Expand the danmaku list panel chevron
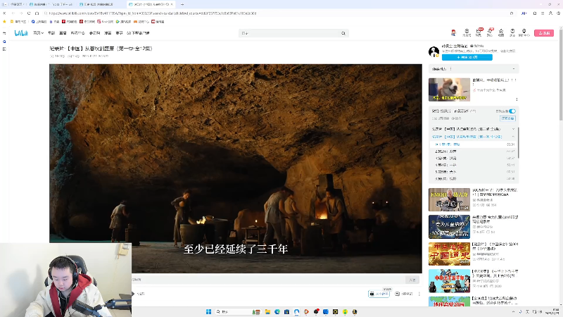 (514, 68)
